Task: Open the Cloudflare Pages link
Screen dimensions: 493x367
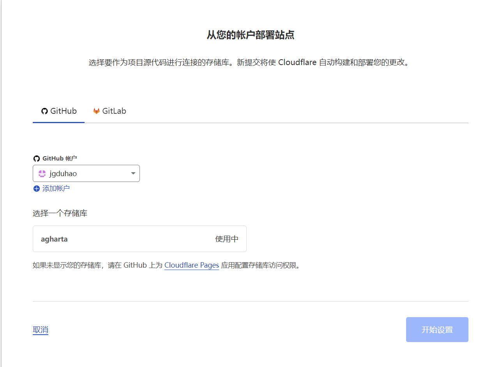Action: click(191, 265)
